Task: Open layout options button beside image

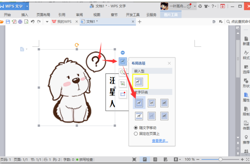Action: tap(122, 61)
